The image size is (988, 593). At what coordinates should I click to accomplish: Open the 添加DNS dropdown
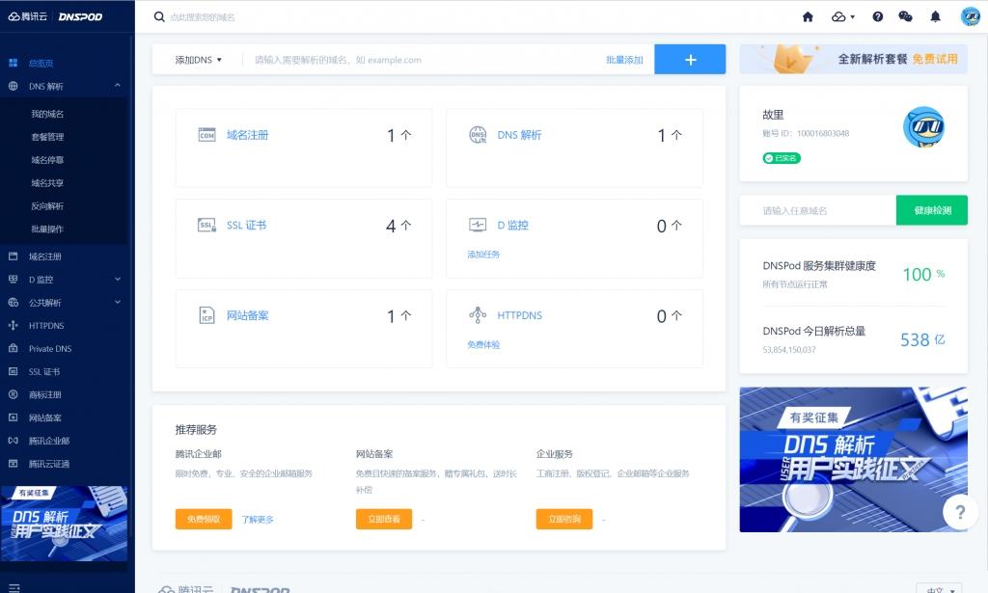coord(198,60)
